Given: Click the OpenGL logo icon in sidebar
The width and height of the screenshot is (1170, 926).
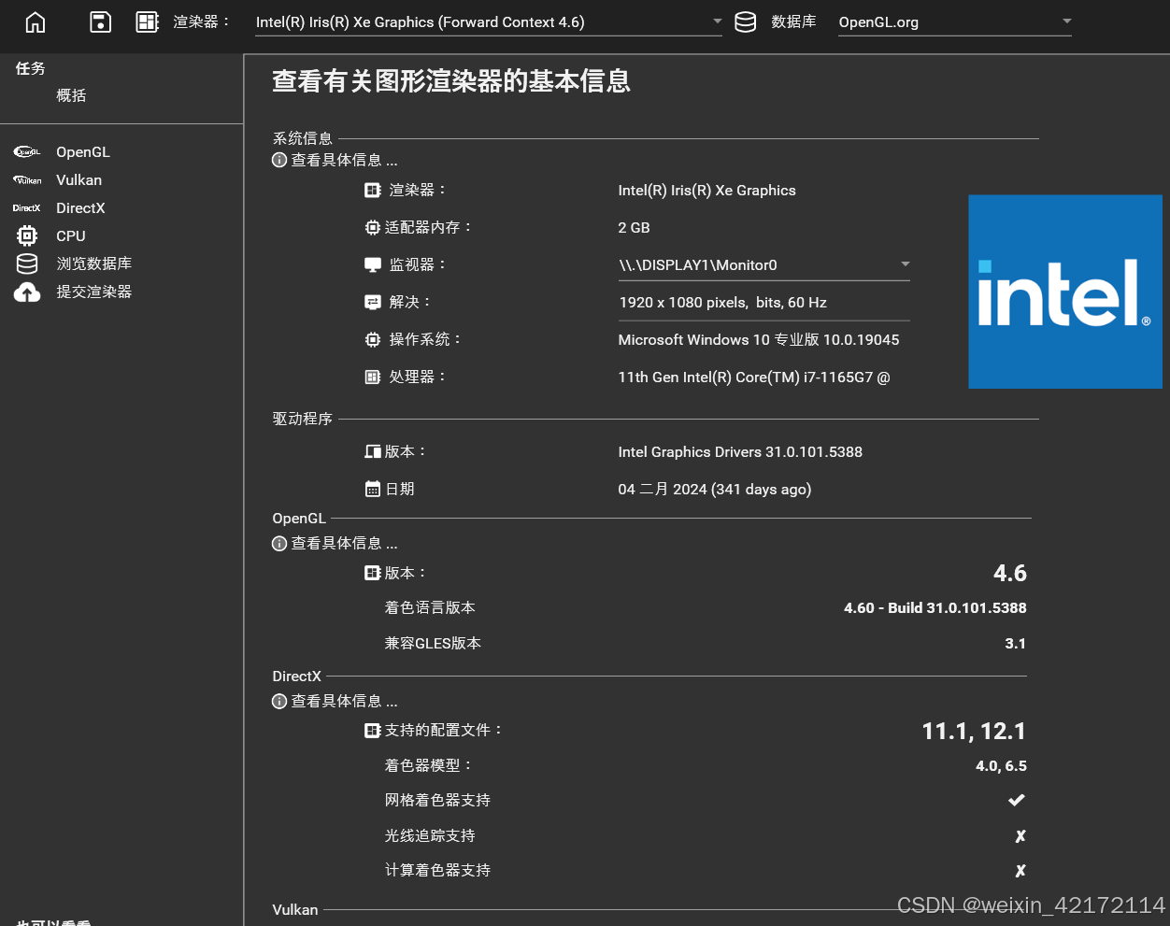Looking at the screenshot, I should 27,152.
